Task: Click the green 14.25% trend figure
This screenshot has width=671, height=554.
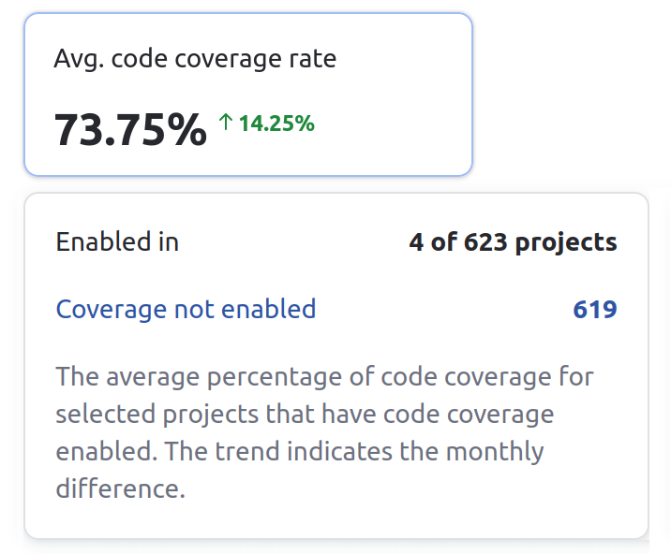Action: [276, 123]
